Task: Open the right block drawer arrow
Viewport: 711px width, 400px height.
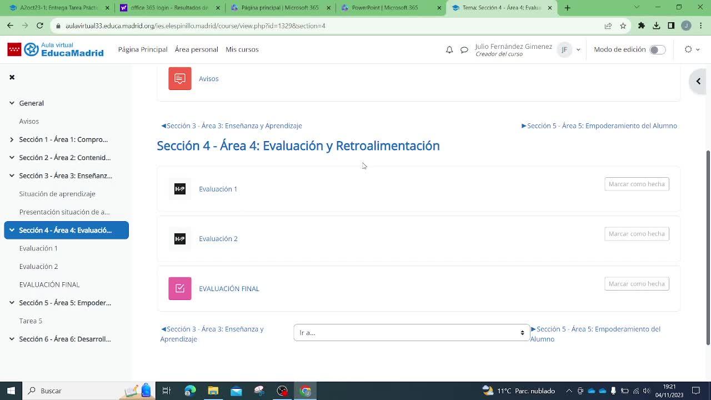Action: point(698,81)
